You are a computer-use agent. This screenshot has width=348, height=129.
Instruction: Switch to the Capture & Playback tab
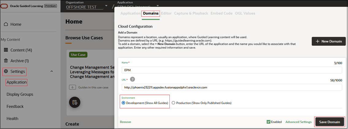click(x=191, y=13)
